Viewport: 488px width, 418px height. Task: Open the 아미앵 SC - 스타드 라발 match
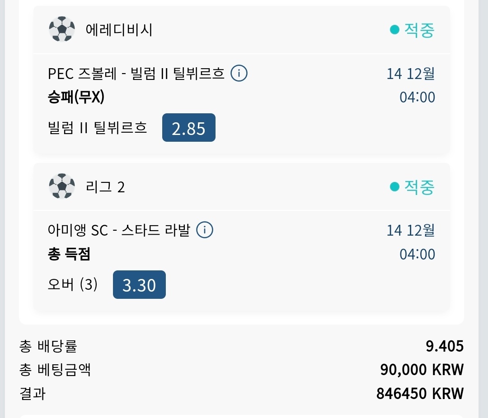(x=119, y=230)
